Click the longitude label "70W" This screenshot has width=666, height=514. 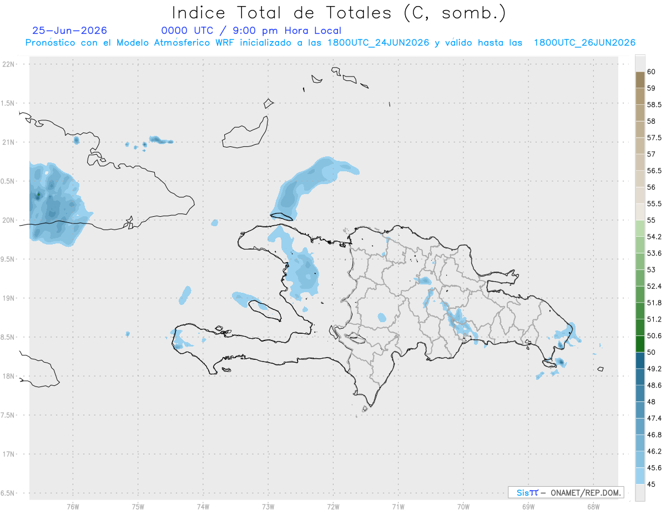coord(463,506)
